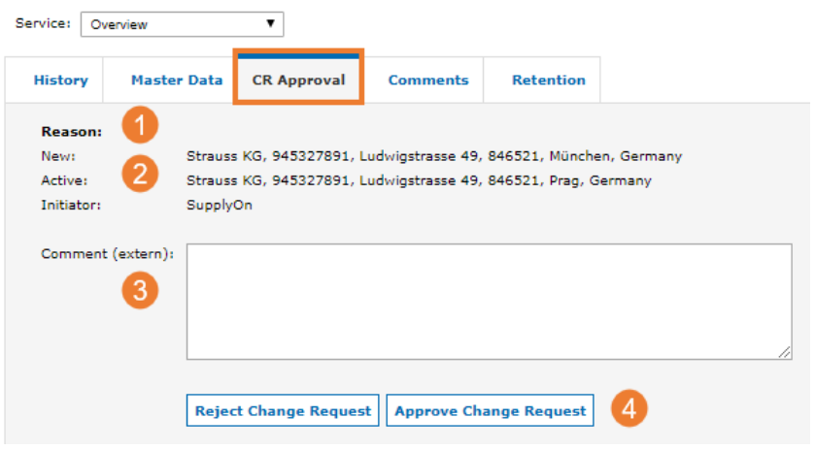Viewport: 816px width, 450px height.
Task: Click Reject Change Request button
Action: click(x=283, y=410)
